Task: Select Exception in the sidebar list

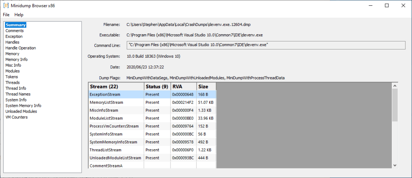Action: (x=14, y=37)
